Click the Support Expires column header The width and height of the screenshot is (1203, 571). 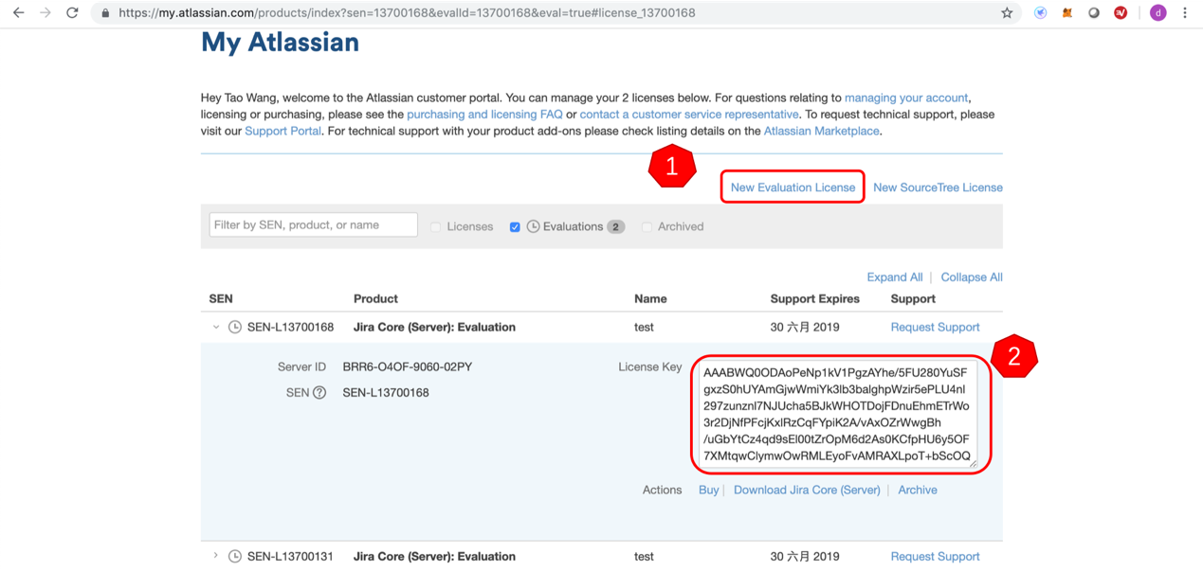click(815, 299)
